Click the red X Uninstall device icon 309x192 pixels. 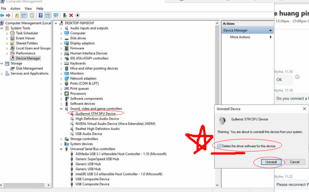pos(71,15)
